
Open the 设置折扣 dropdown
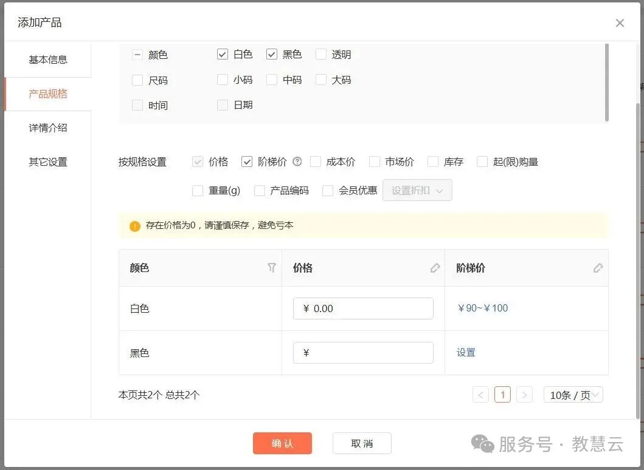417,190
